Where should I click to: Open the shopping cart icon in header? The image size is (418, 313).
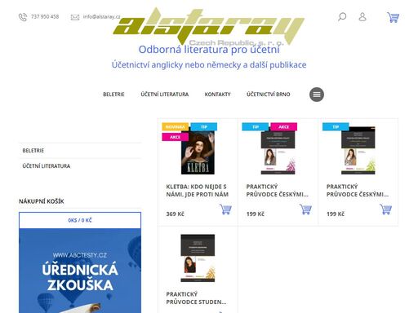(x=393, y=17)
